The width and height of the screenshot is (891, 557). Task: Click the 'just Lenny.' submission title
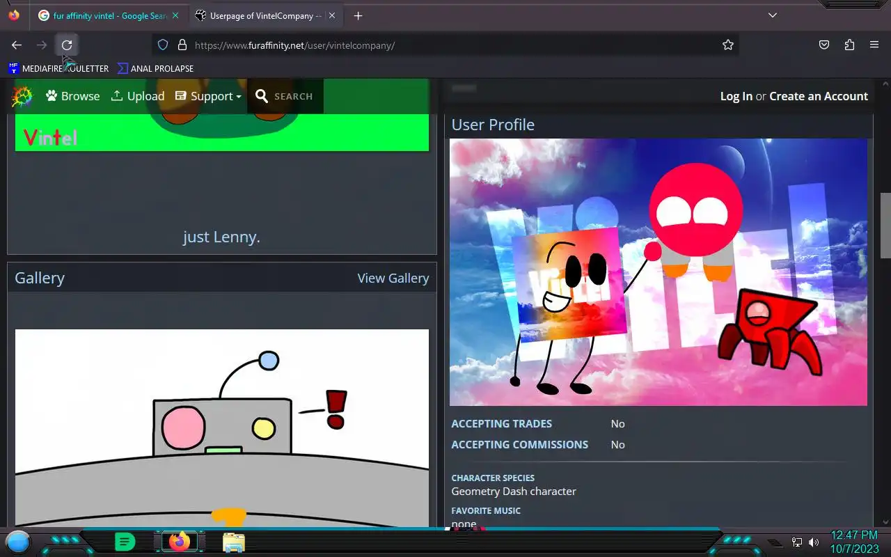222,237
